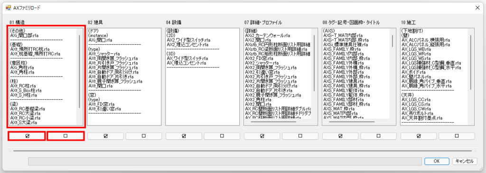
Task: Select AX2_埋込コンセント.rfa under (2D)
Action: coord(187,45)
